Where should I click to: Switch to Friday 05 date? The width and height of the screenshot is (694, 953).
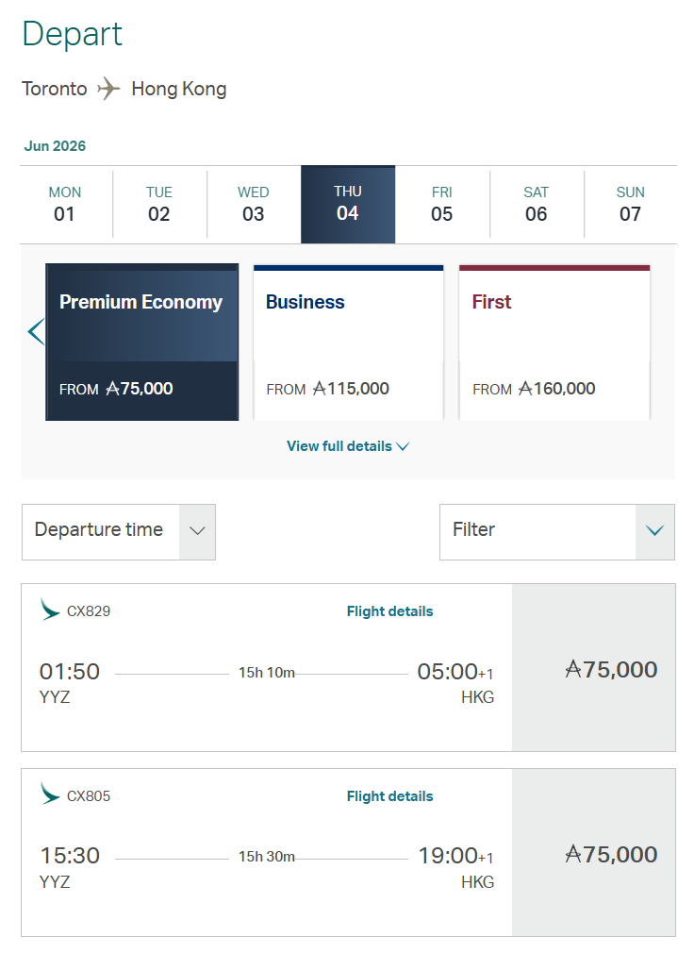click(x=442, y=204)
